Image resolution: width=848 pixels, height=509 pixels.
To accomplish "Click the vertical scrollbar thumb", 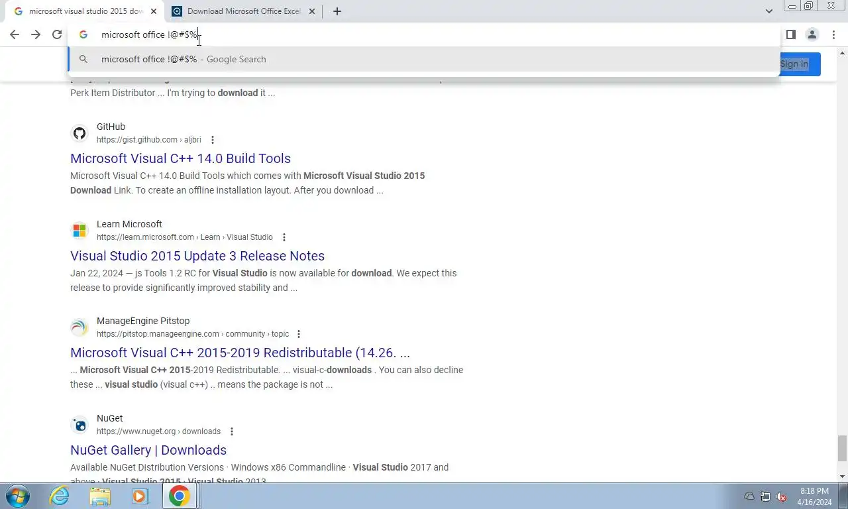I will [x=842, y=448].
